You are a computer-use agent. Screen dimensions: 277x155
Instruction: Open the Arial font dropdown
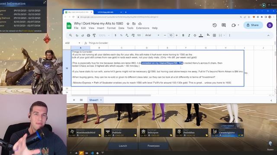(152, 35)
